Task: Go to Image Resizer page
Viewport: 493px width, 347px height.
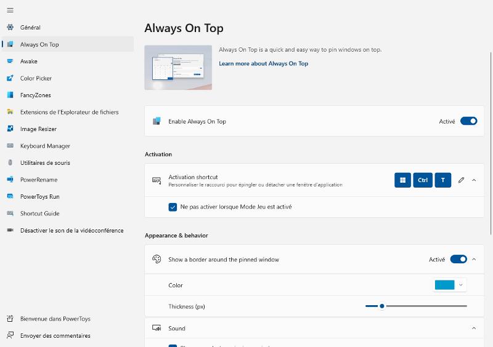Action: pos(68,129)
